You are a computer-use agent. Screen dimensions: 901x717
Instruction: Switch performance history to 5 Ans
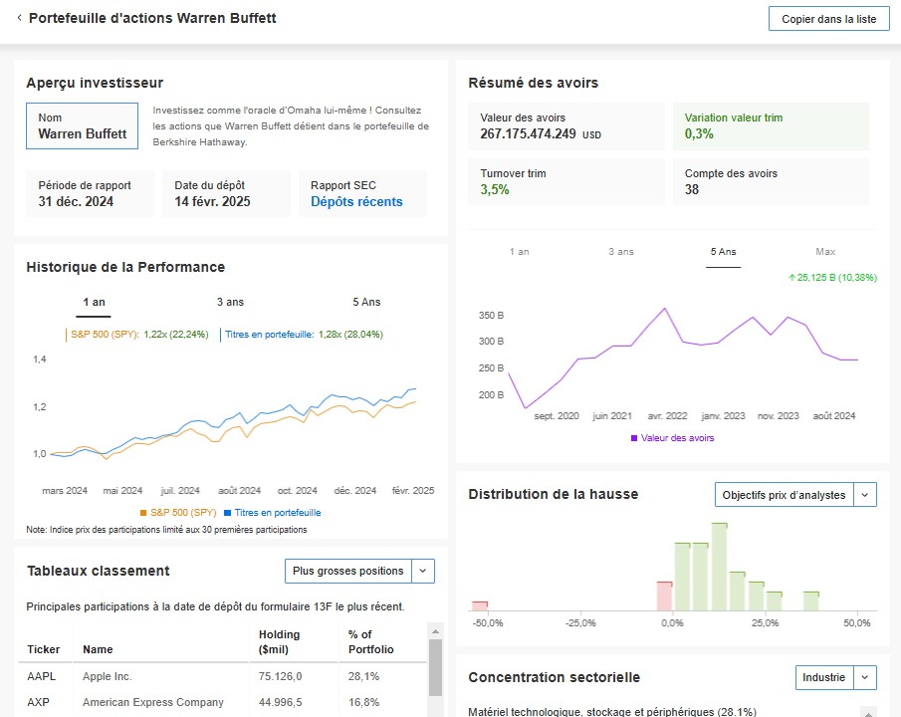pos(366,302)
